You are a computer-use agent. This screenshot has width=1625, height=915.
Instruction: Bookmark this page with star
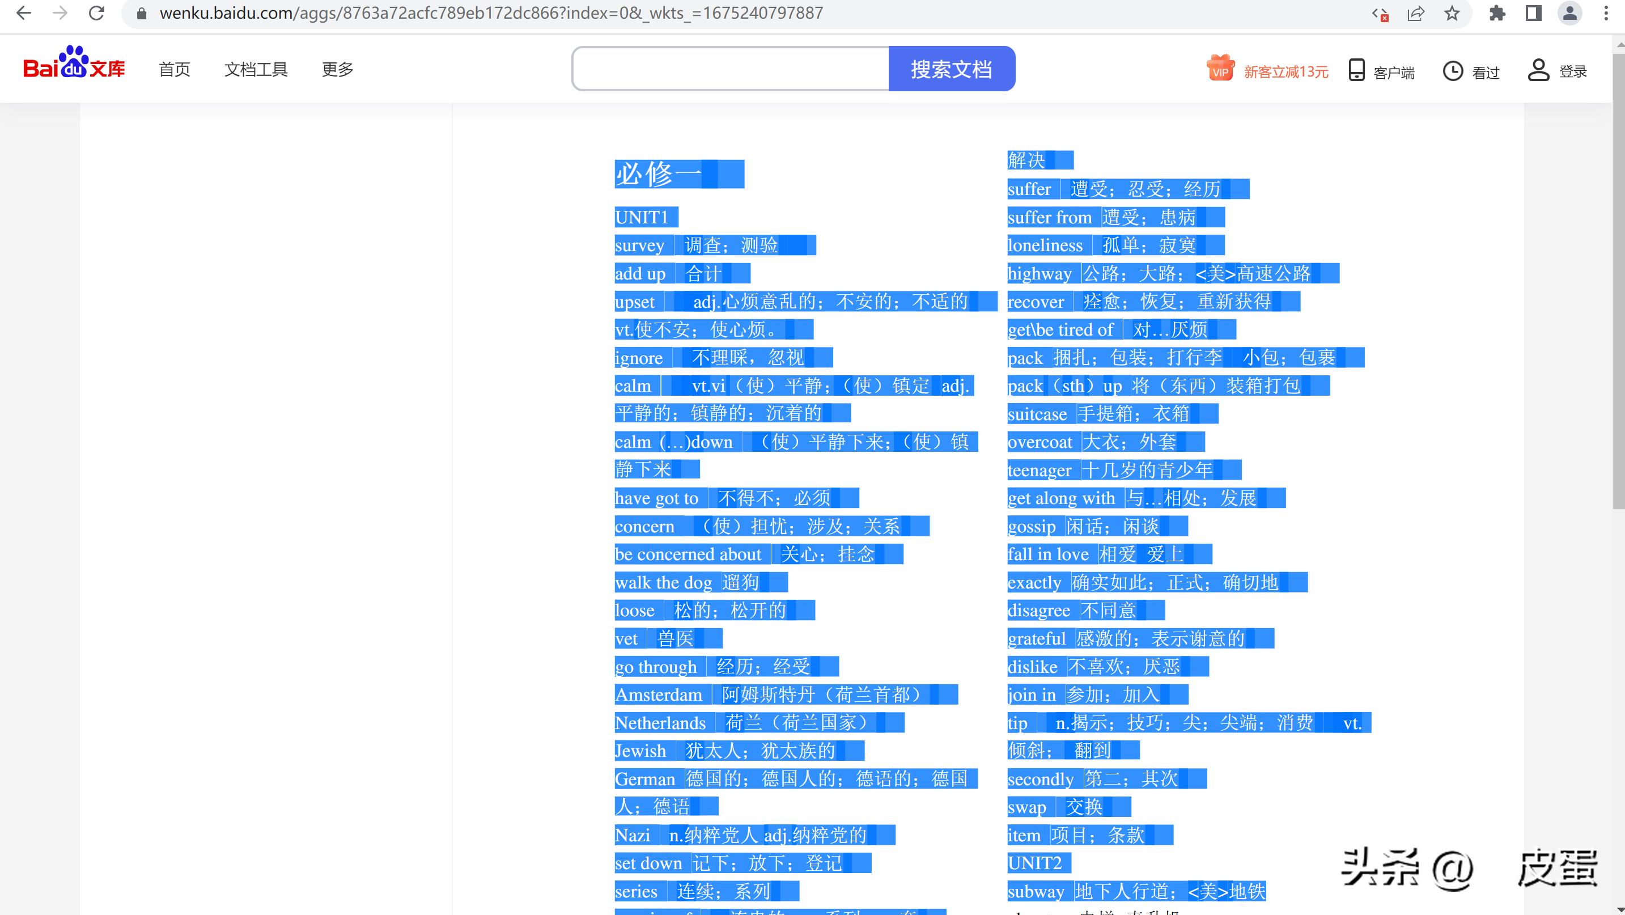pos(1452,13)
